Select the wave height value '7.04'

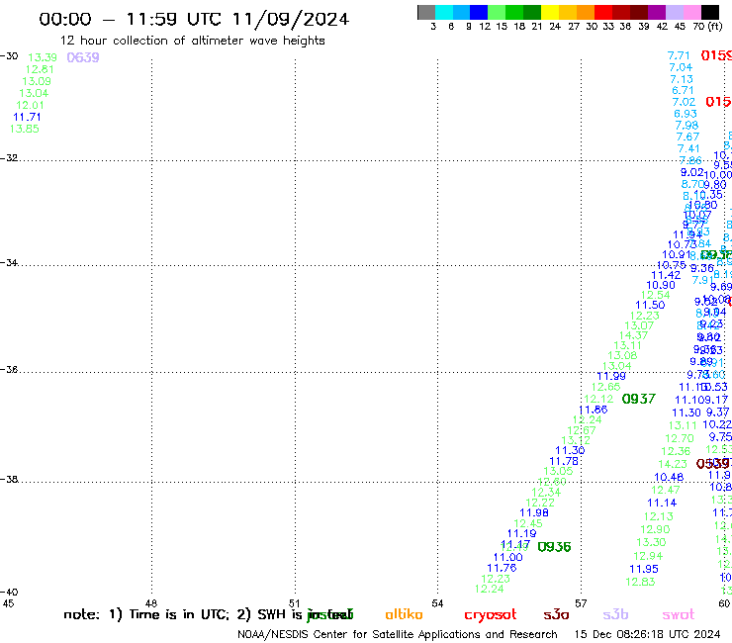[681, 67]
